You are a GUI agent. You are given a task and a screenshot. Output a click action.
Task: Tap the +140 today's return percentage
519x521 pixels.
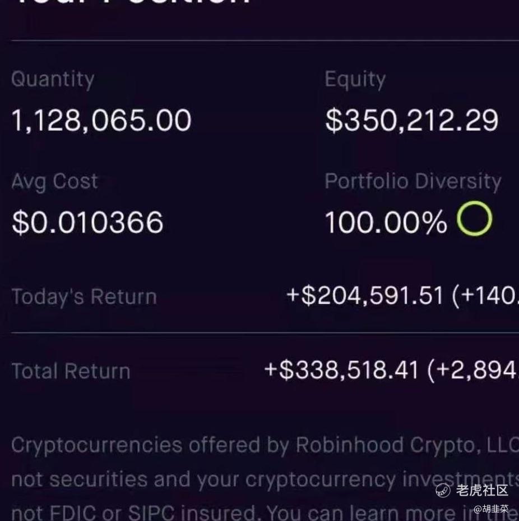(485, 296)
